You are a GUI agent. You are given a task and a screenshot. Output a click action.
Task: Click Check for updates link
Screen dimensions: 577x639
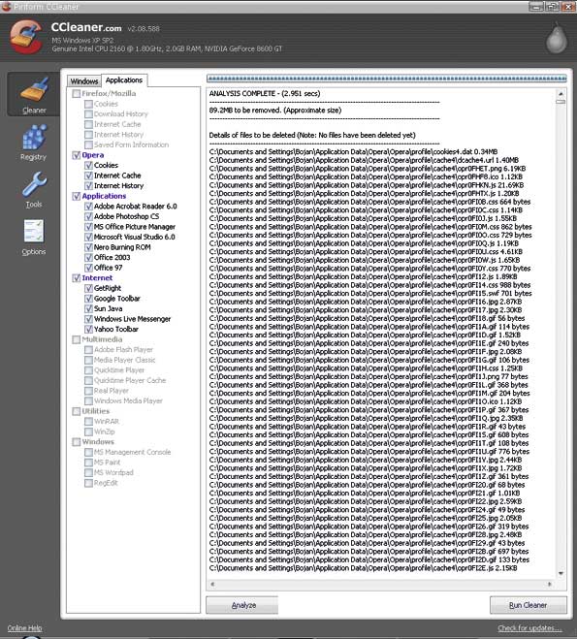coord(529,628)
